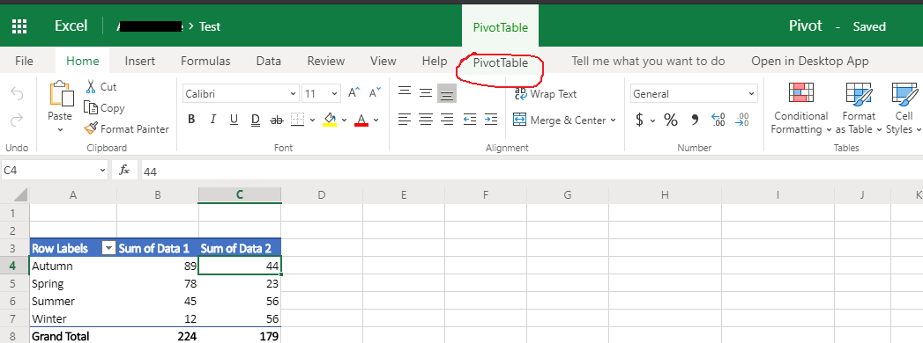Click the Format Painter brush icon
923x343 pixels.
(91, 128)
